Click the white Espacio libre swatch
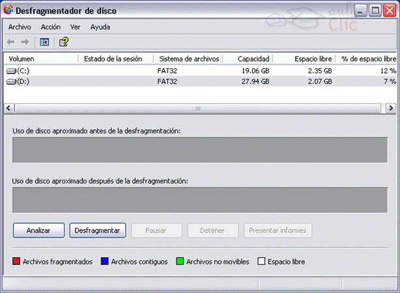The width and height of the screenshot is (400, 293). (x=261, y=261)
